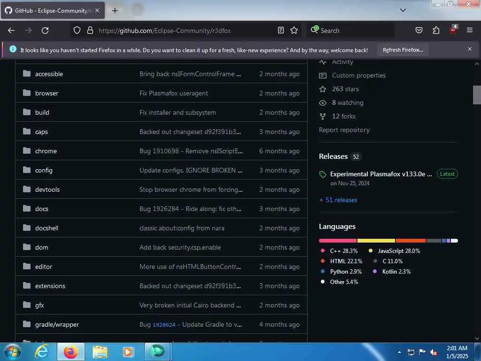
Task: Open the uBlock extension icon with badge
Action: [x=453, y=30]
